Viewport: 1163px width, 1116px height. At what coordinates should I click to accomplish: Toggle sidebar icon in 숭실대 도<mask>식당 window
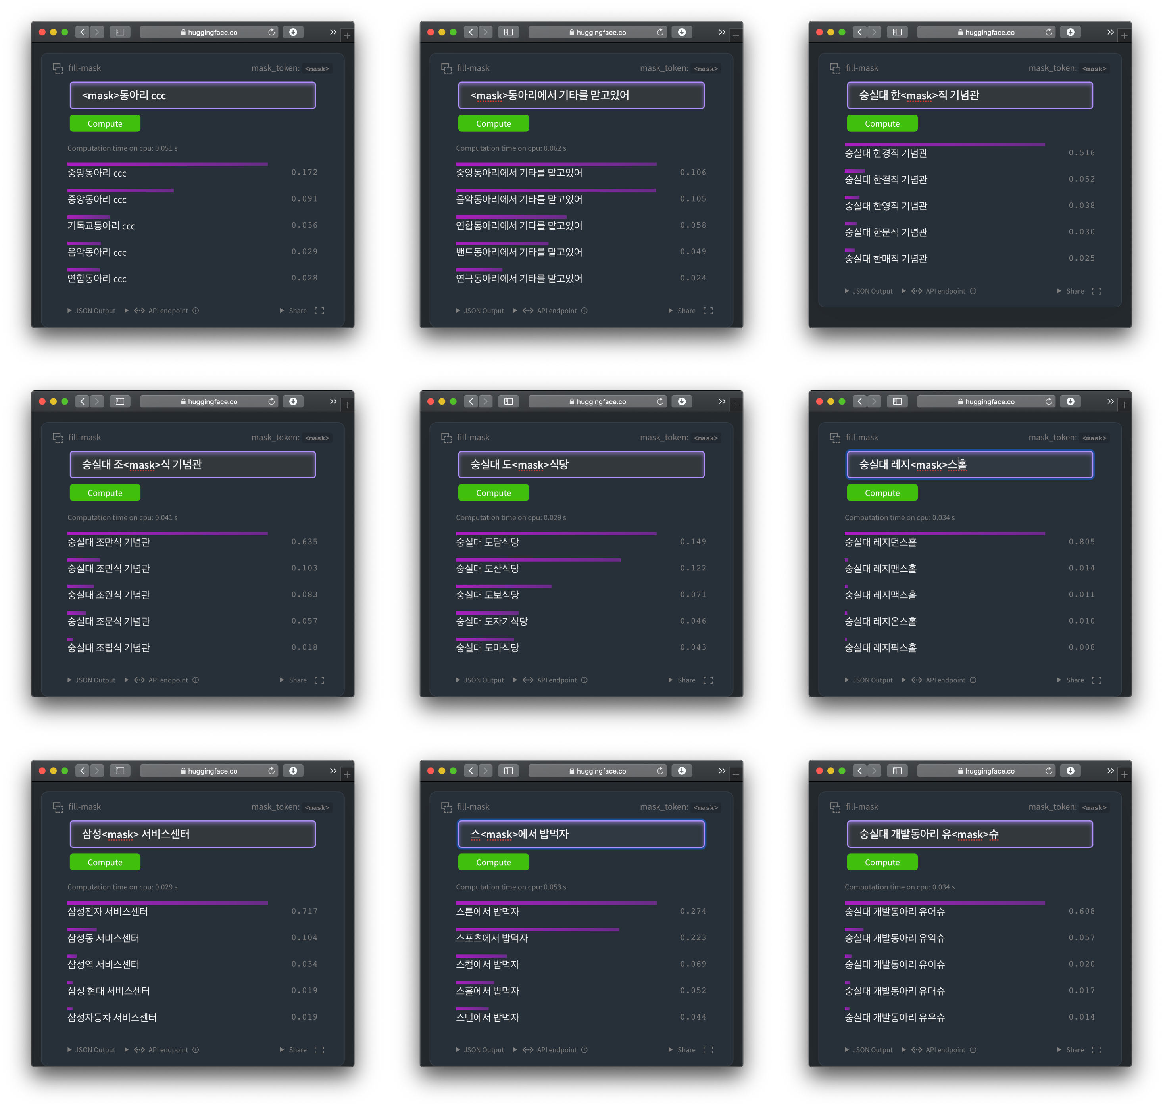(509, 401)
